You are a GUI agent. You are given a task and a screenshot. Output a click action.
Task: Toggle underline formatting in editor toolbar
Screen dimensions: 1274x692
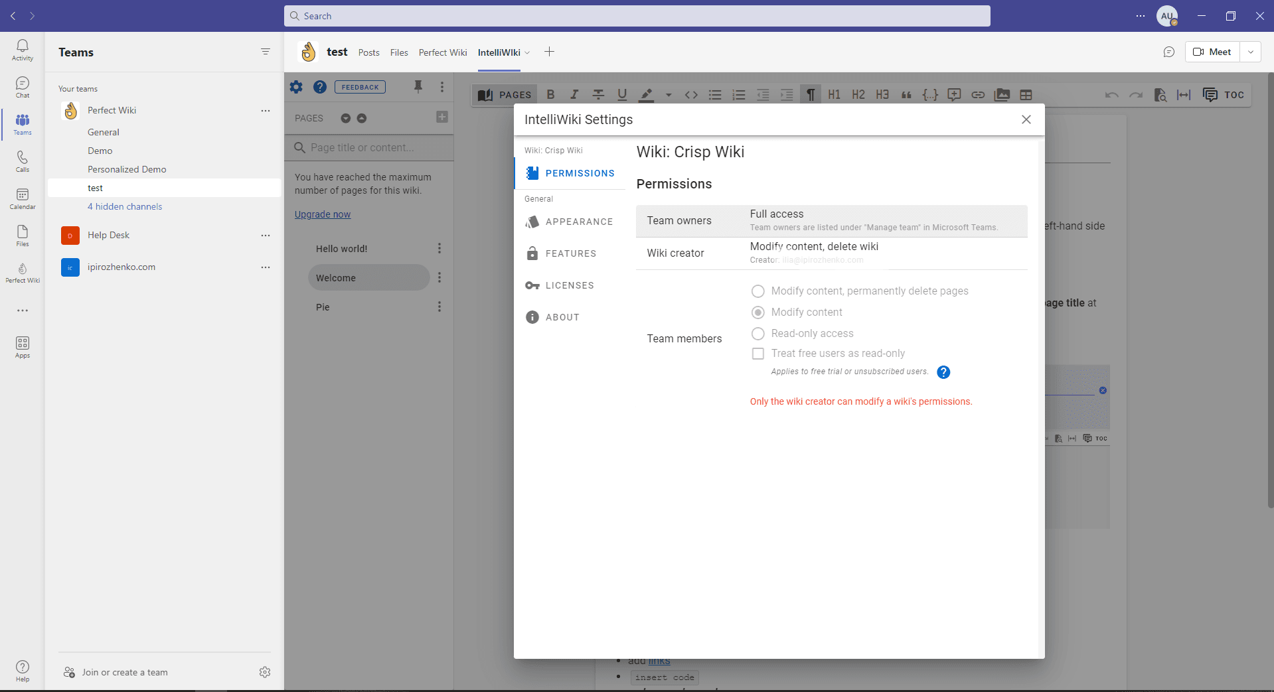[x=622, y=95]
